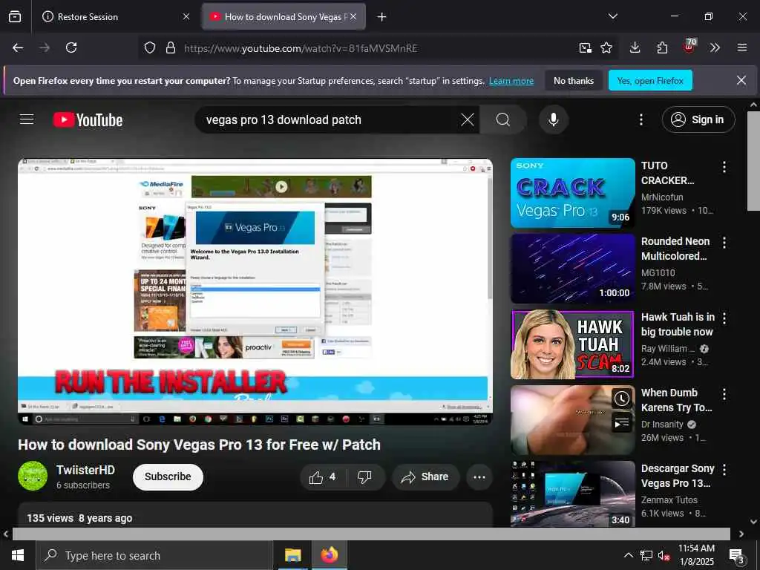Open the Windows Start menu
Image resolution: width=760 pixels, height=570 pixels.
(x=18, y=555)
